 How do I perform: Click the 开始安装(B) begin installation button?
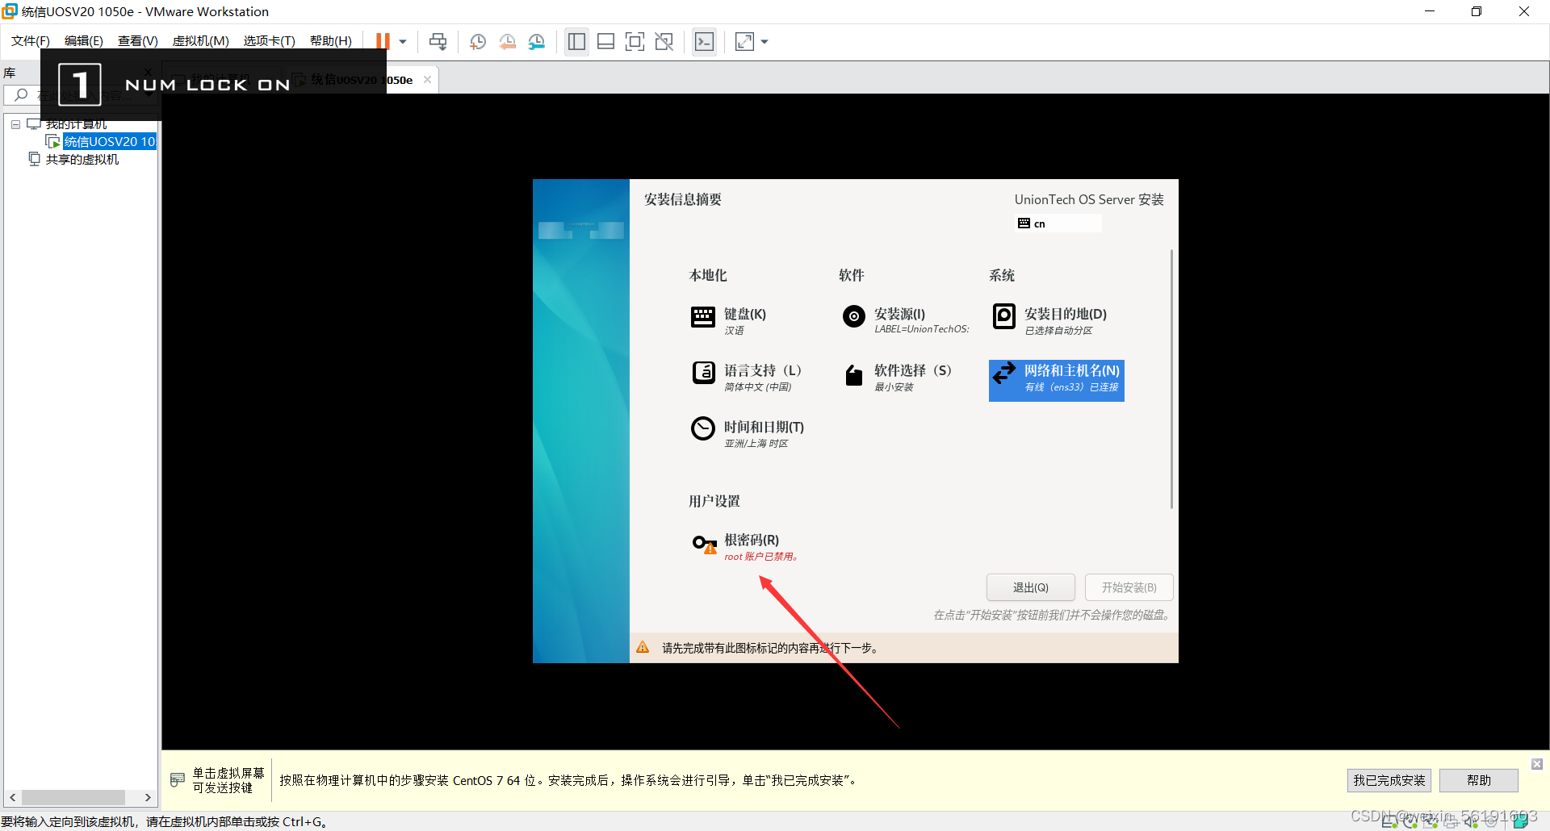coord(1129,587)
